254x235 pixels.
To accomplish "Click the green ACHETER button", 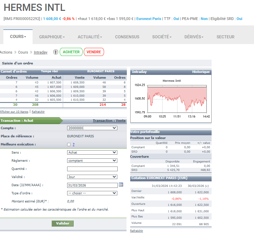I will [71, 52].
